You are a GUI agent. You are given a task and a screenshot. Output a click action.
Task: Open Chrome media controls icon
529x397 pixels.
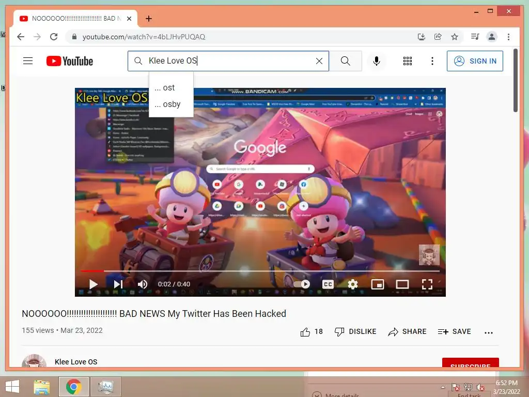click(x=475, y=37)
